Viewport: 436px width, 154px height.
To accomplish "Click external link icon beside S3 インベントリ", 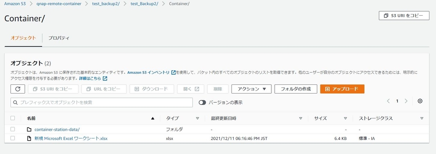I will pos(173,72).
